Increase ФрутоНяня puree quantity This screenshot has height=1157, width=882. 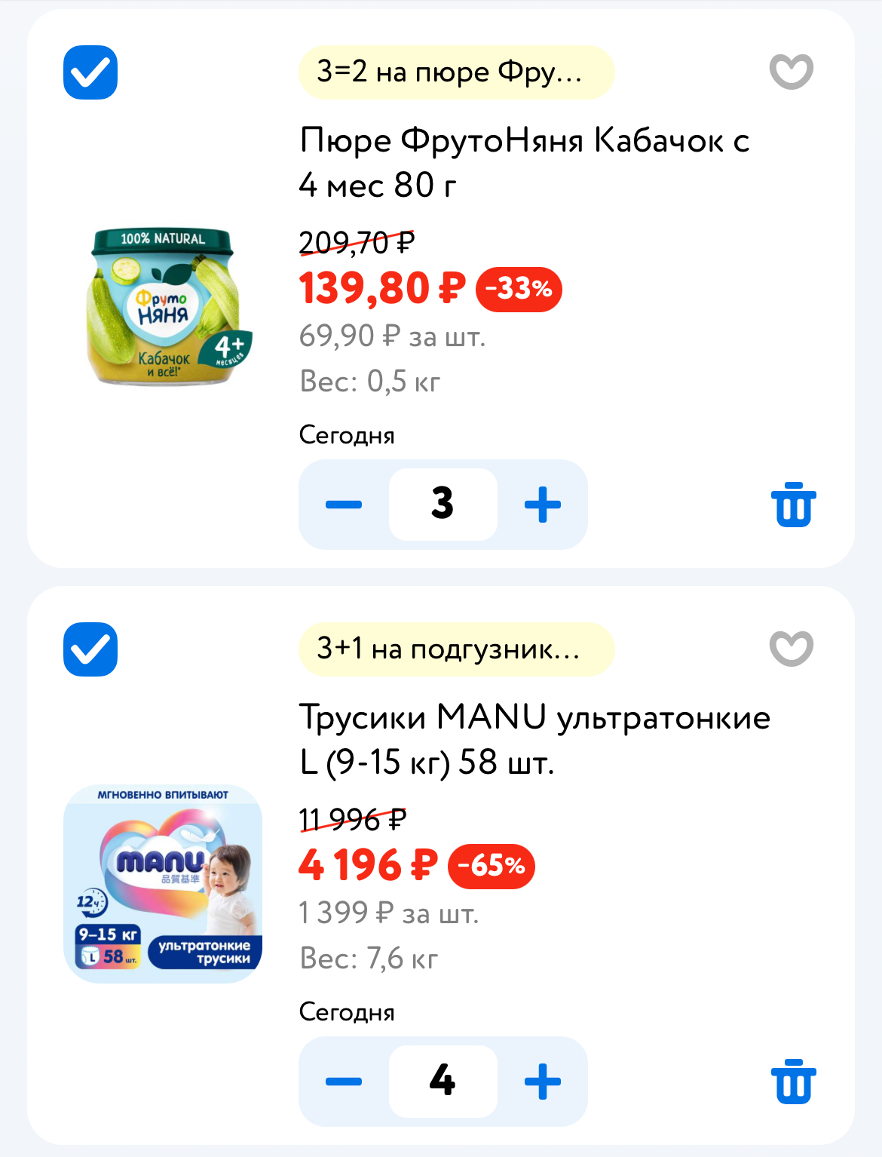(543, 505)
